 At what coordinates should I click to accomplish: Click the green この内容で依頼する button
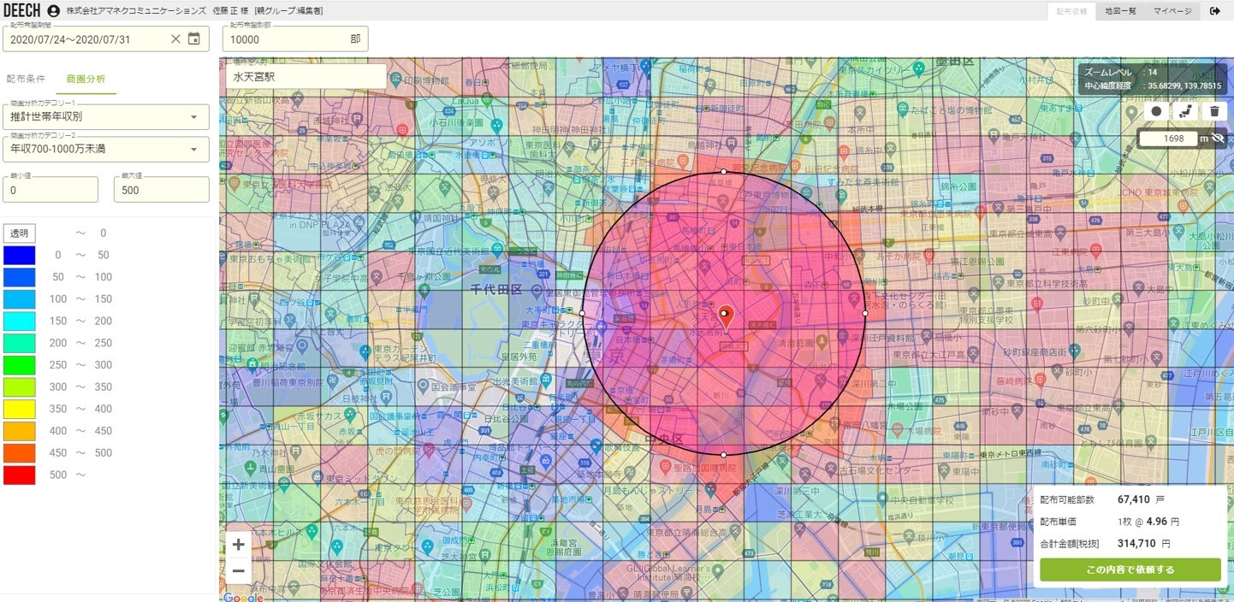pos(1130,570)
